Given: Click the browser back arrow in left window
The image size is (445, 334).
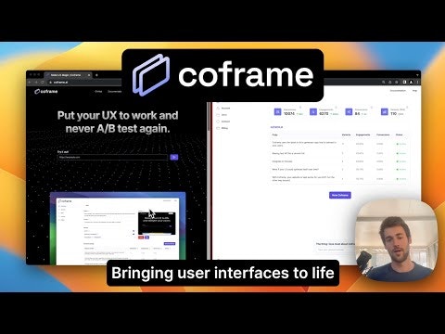Looking at the screenshot, I should pyautogui.click(x=30, y=83).
